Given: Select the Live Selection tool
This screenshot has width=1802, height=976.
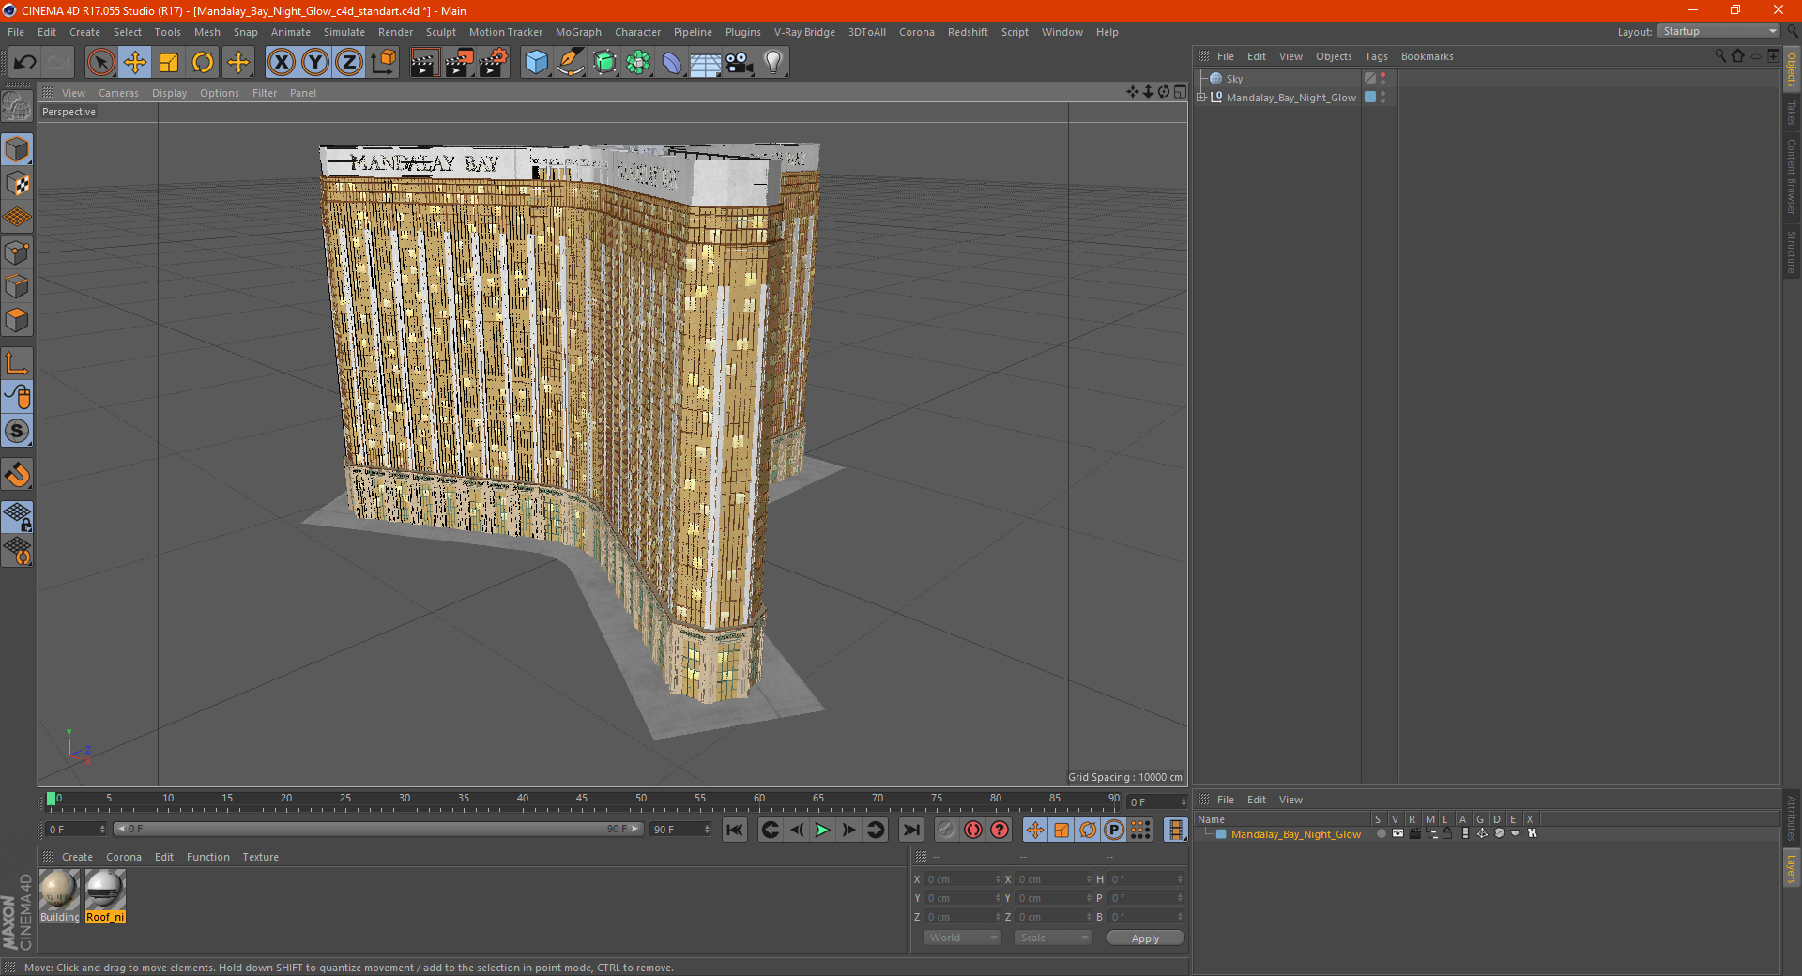Looking at the screenshot, I should 100,63.
